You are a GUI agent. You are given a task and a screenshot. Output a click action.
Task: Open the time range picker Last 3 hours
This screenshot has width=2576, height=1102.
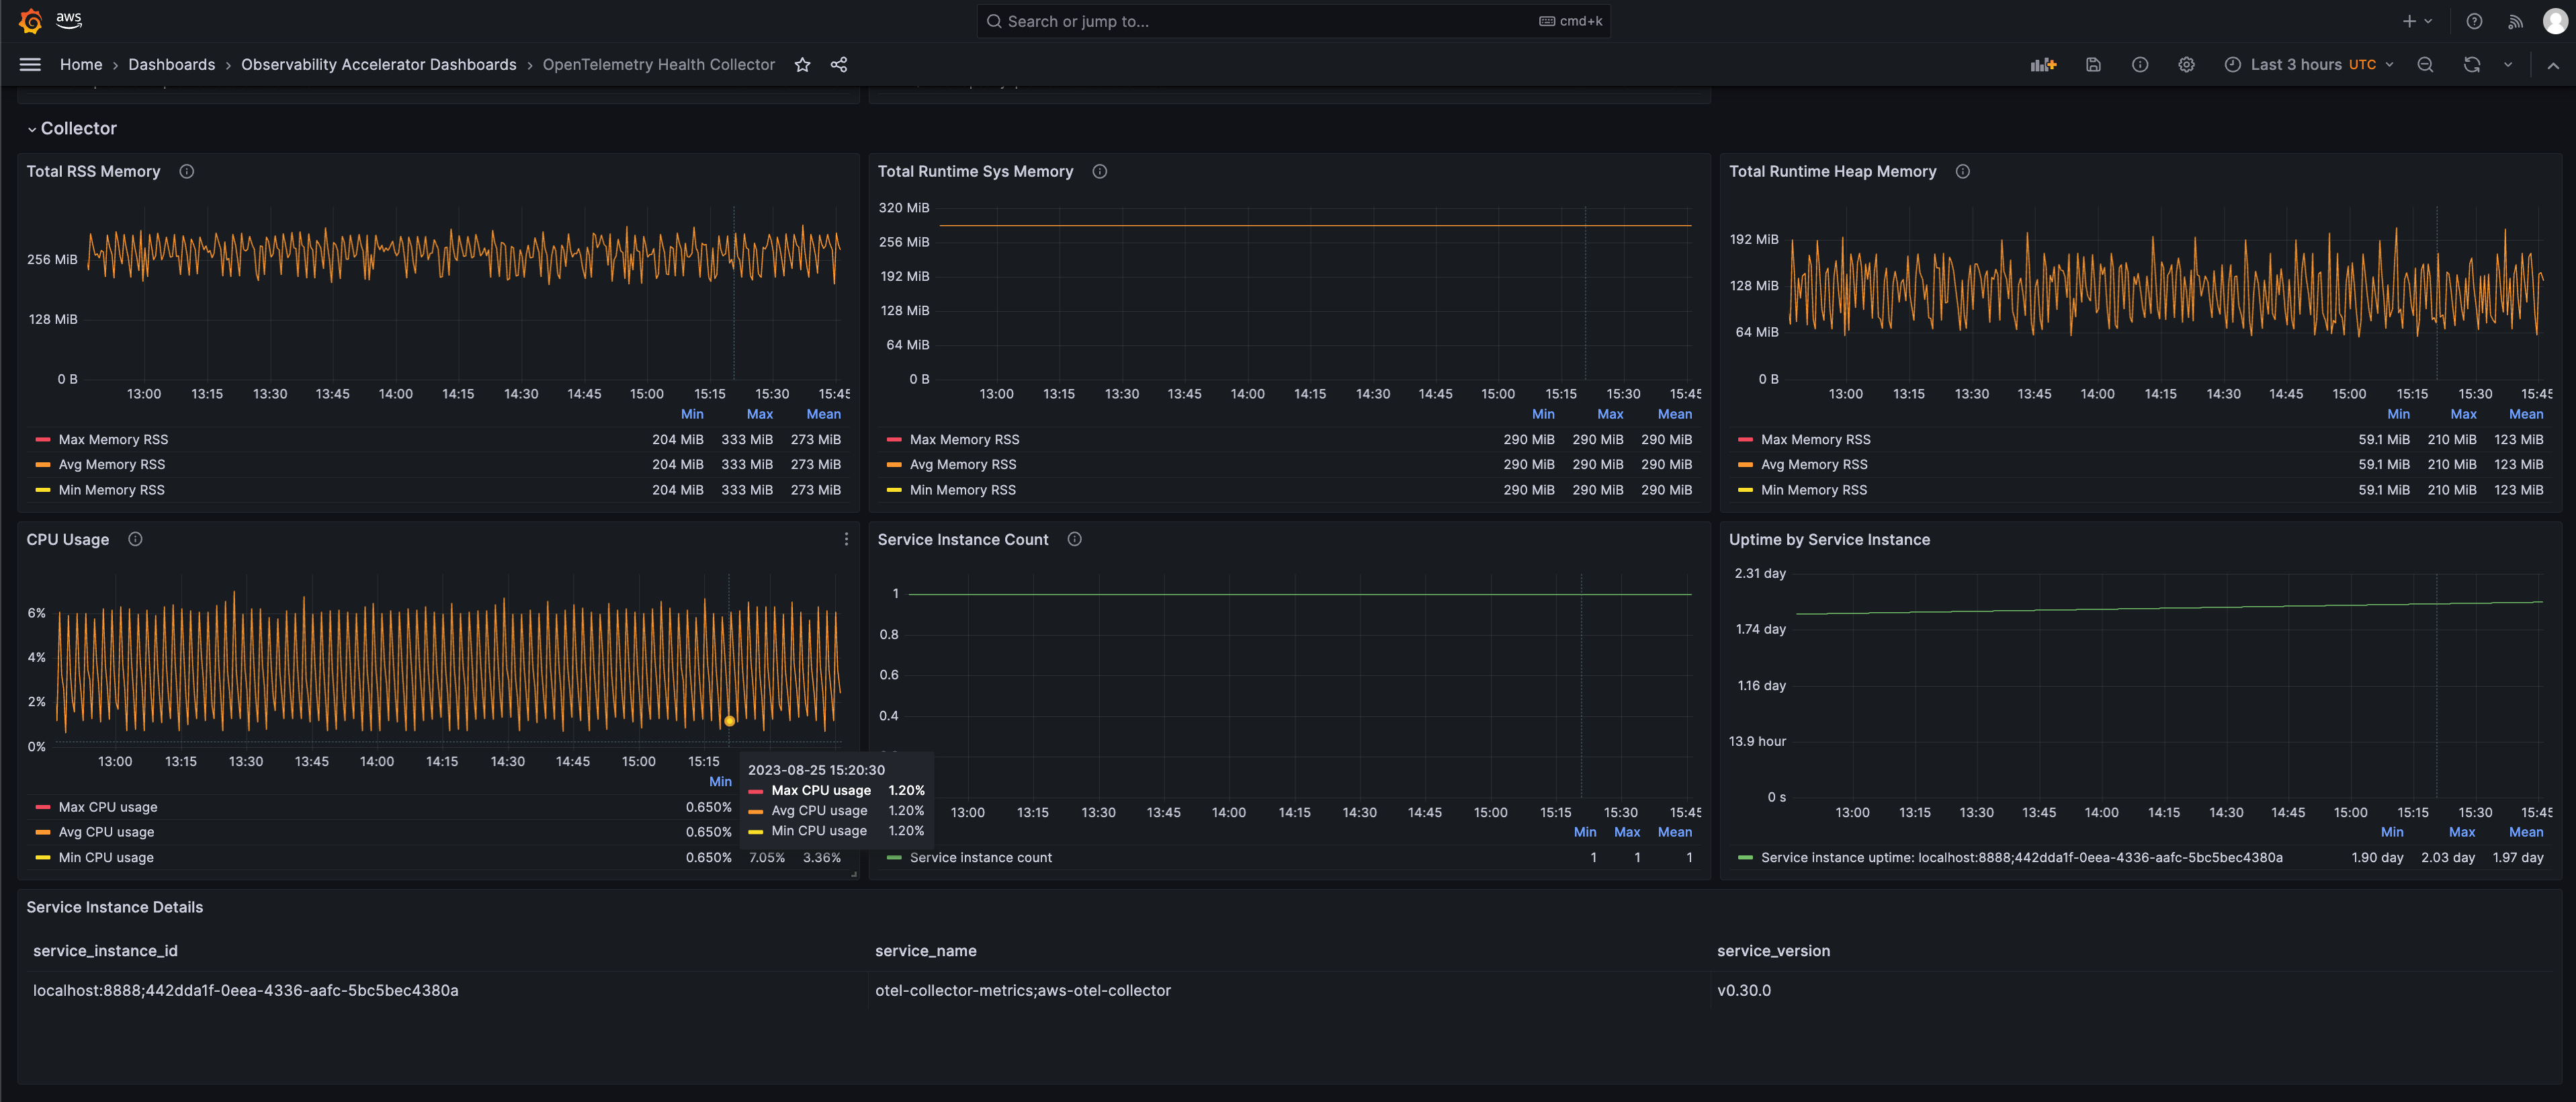[2308, 65]
